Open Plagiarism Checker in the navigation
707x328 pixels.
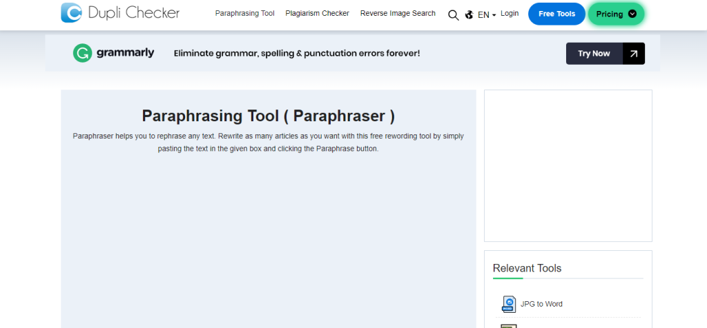click(x=317, y=14)
